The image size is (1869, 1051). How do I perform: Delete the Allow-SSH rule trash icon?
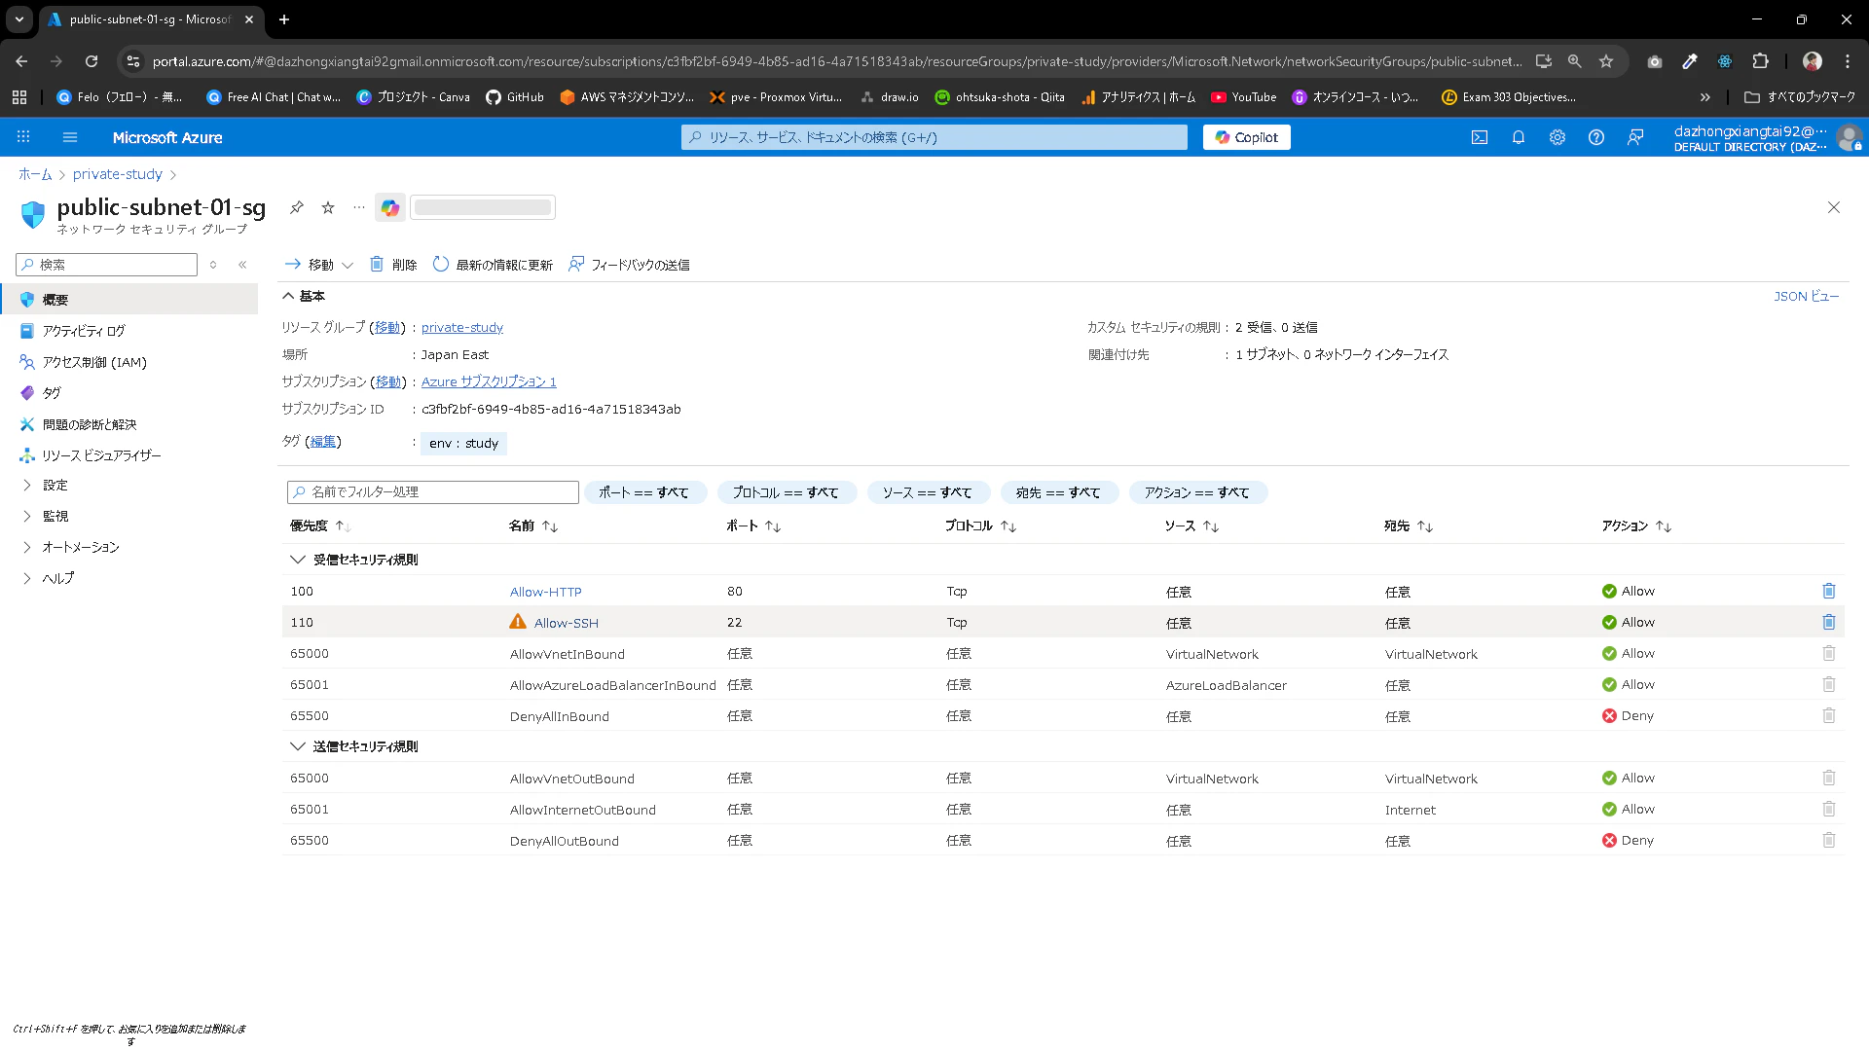[1828, 622]
